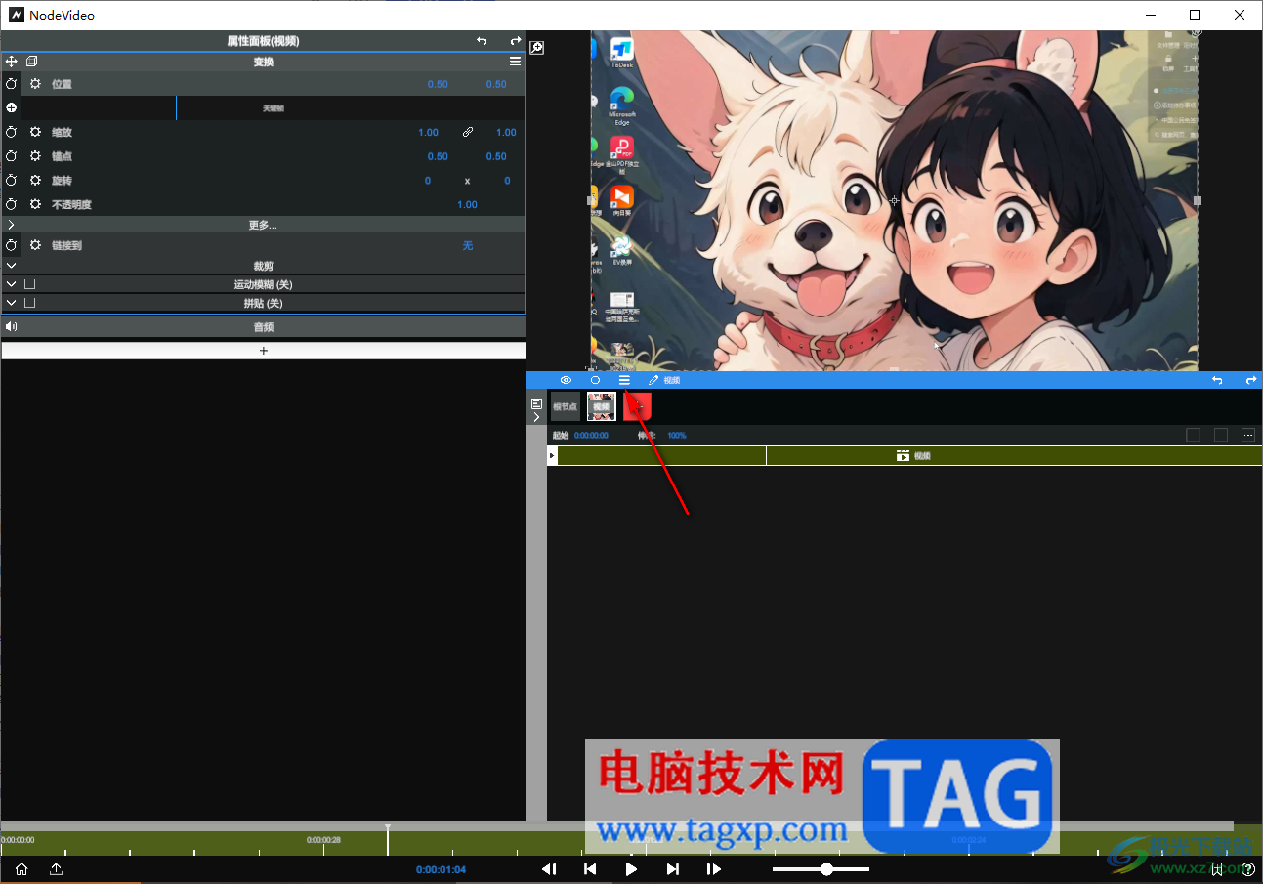Open the 变换 section hamburger menu
Image resolution: width=1263 pixels, height=884 pixels.
tap(515, 62)
